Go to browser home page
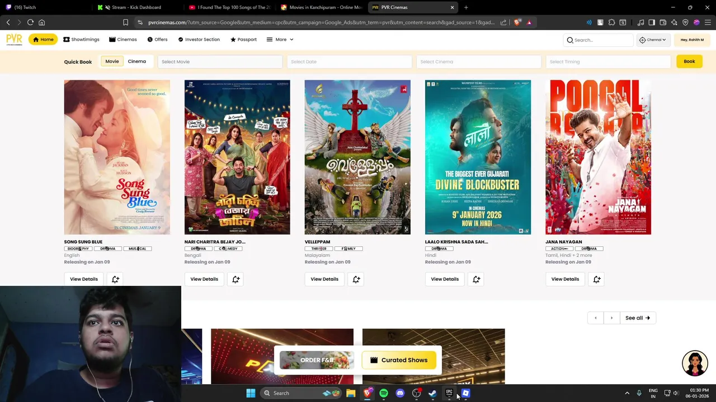716x402 pixels. [41, 22]
